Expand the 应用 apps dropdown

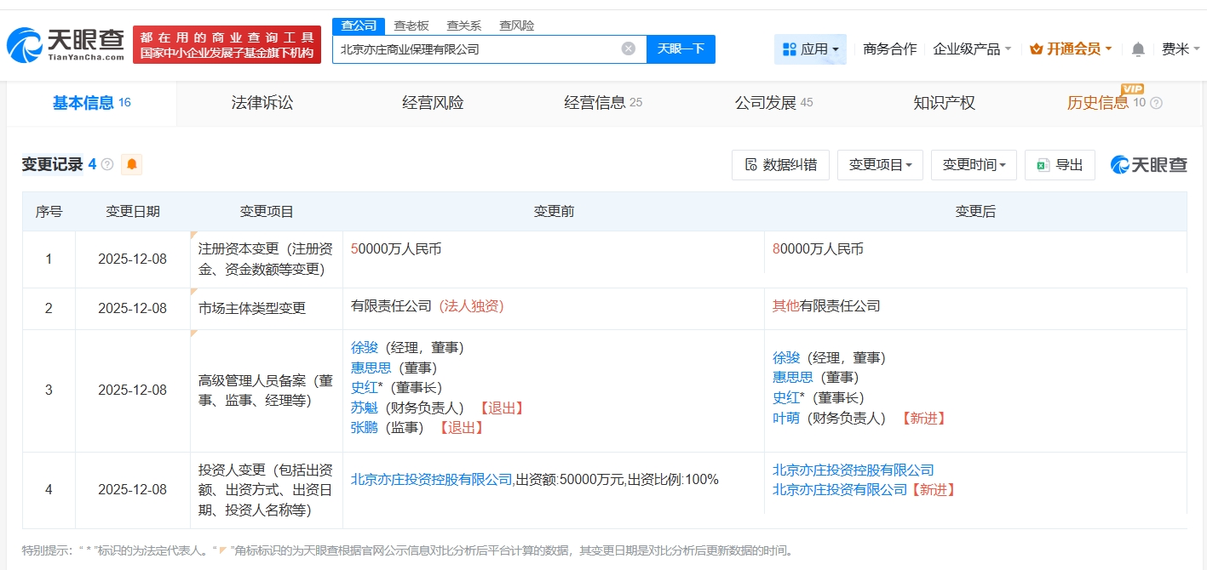point(810,49)
